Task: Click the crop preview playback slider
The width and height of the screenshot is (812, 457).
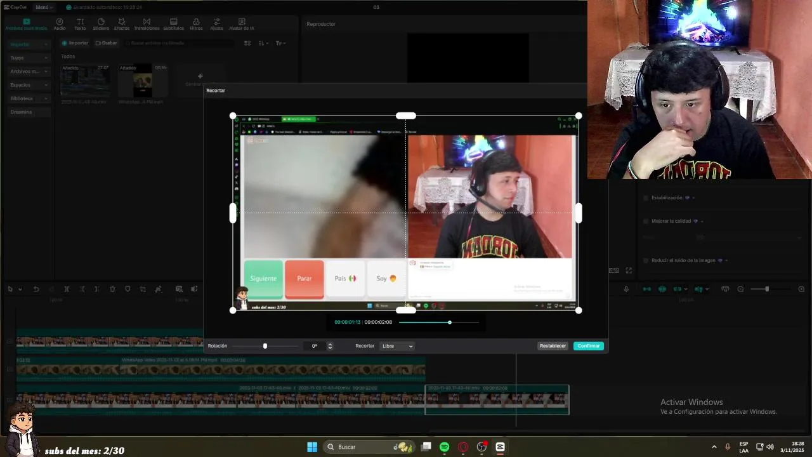Action: tap(438, 322)
